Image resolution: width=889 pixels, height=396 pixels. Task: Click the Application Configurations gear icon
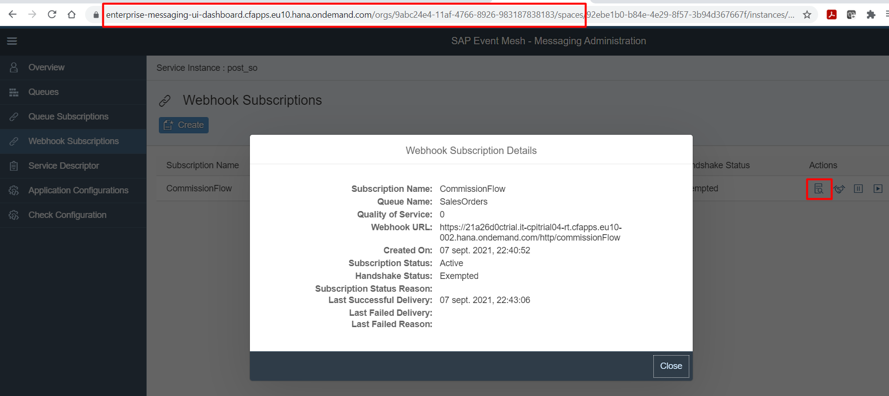click(x=14, y=190)
